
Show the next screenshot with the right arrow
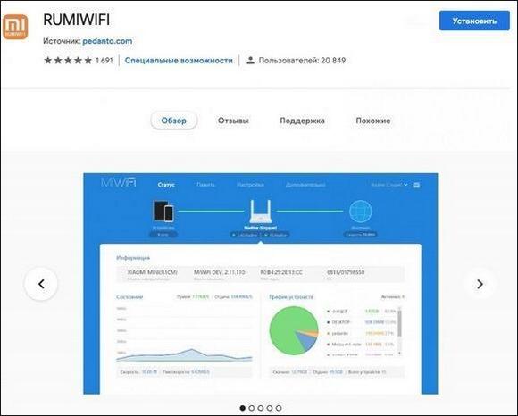coord(480,284)
